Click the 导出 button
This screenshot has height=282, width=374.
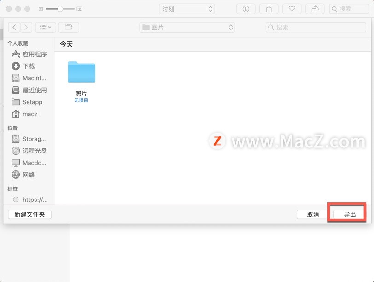[350, 214]
